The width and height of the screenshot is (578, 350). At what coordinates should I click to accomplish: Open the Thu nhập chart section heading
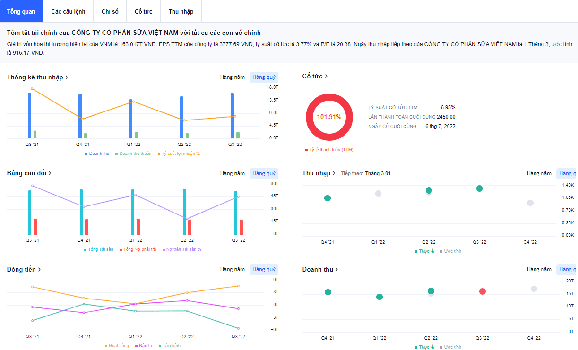pyautogui.click(x=319, y=173)
